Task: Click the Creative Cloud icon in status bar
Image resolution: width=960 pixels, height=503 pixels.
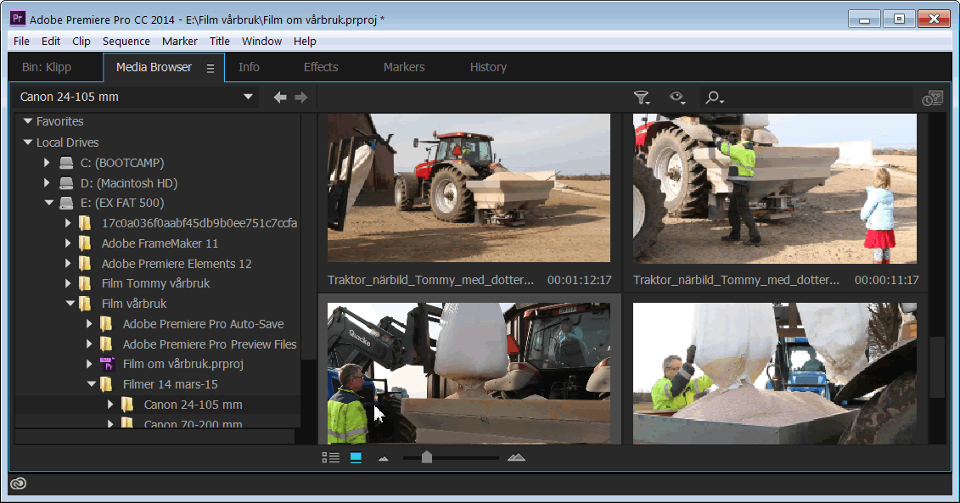Action: point(18,483)
